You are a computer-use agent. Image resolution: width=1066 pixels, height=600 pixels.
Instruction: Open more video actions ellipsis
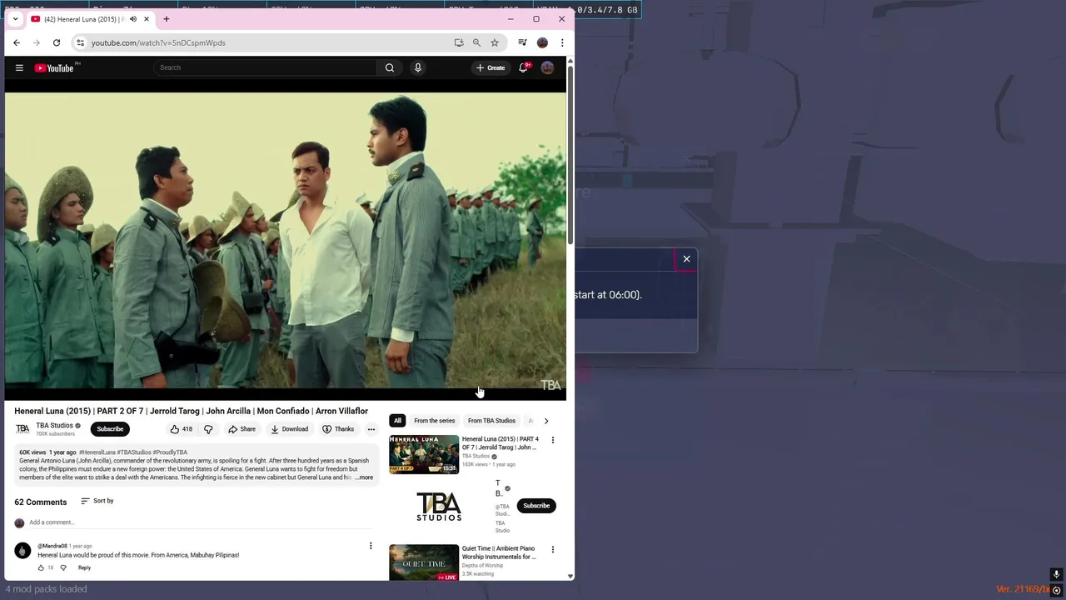tap(371, 429)
